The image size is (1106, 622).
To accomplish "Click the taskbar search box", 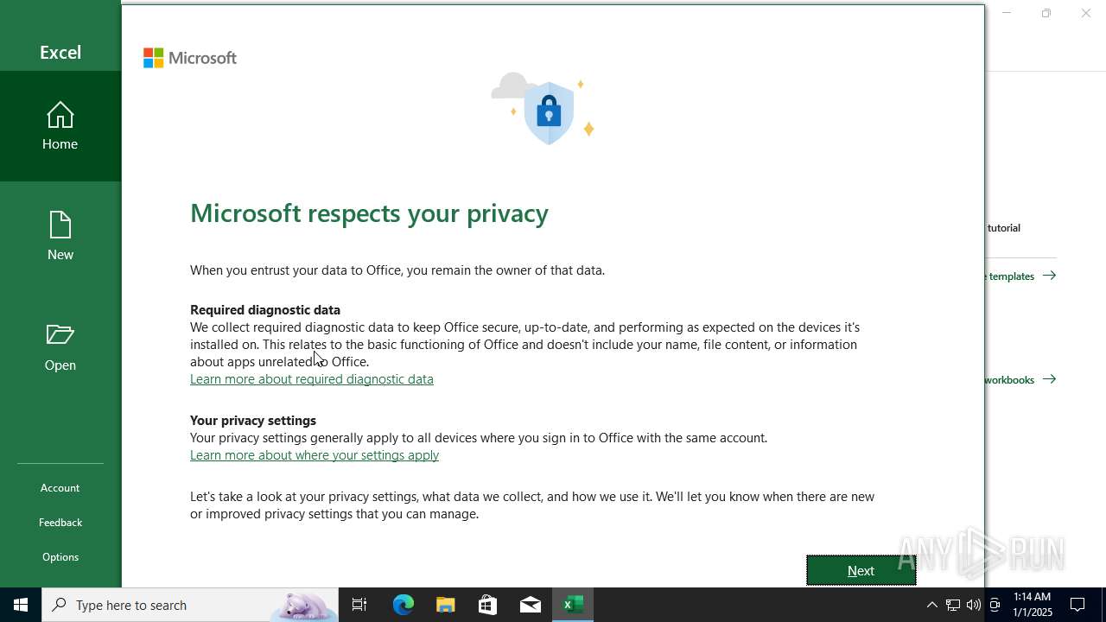I will (190, 605).
